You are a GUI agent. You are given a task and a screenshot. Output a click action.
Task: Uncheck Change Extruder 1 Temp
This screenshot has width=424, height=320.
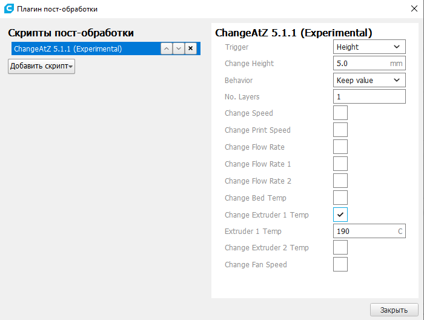pos(340,215)
